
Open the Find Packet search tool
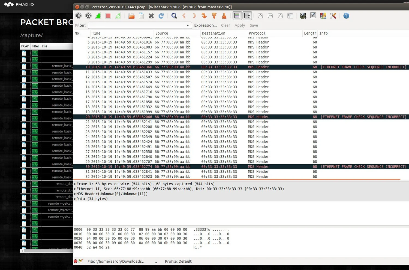[x=174, y=16]
